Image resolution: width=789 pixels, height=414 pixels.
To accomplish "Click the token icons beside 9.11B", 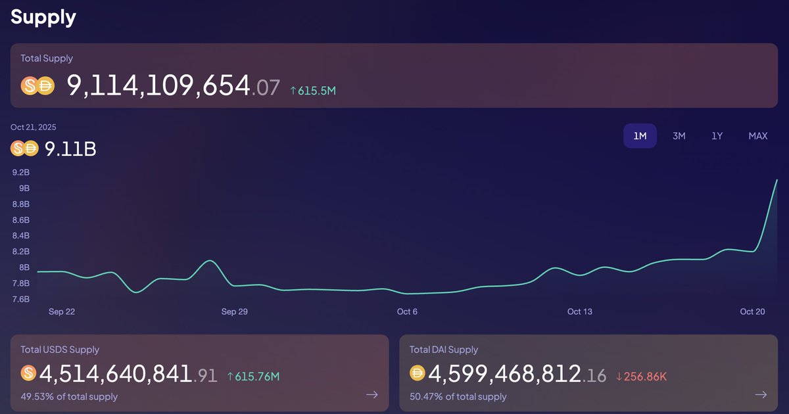I will (x=26, y=149).
